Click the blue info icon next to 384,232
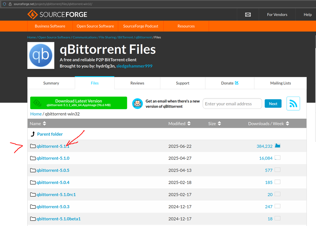This screenshot has height=226, width=316. (277, 145)
